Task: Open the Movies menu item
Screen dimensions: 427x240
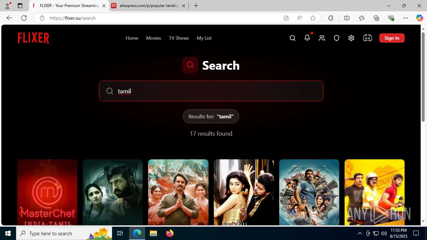Action: click(x=153, y=38)
